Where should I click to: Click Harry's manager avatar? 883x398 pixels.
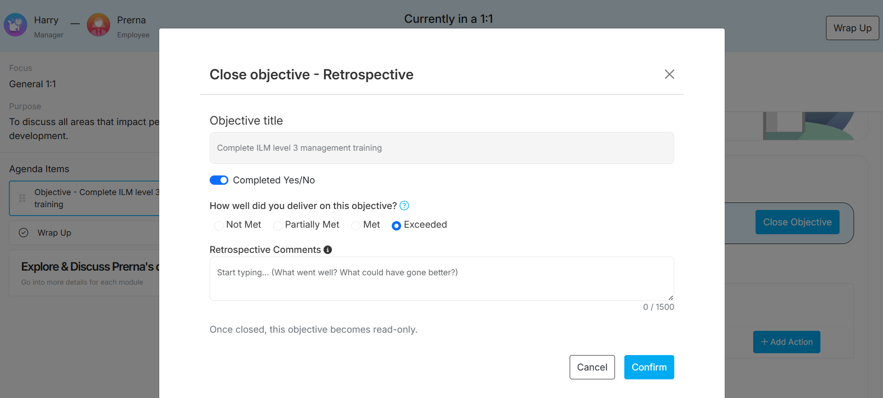(x=15, y=25)
